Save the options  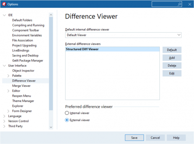coord(134,138)
